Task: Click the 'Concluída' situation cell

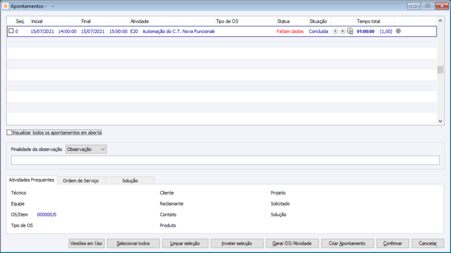Action: pos(318,31)
